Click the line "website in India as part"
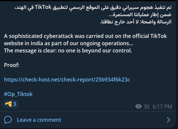This screenshot has width=178, height=129. pyautogui.click(x=68, y=43)
